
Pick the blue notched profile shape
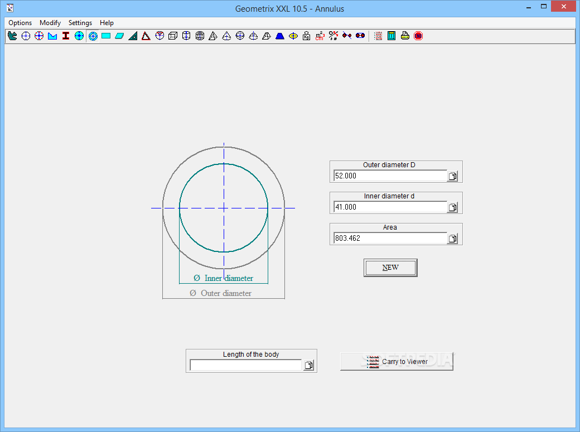point(52,36)
